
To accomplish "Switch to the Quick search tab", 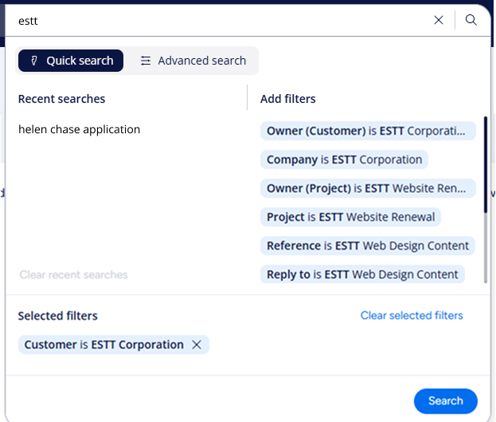I will point(71,61).
